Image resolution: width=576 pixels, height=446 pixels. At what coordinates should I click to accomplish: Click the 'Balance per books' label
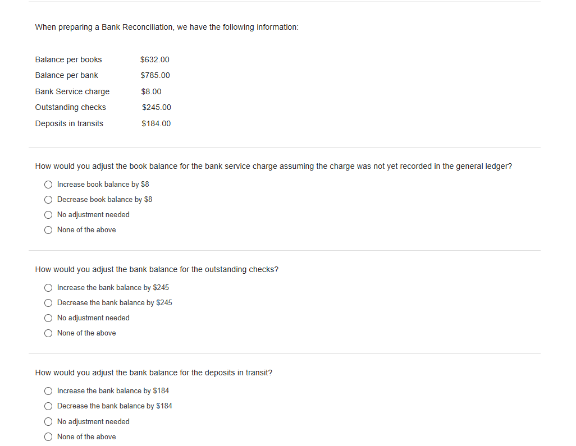tap(68, 59)
